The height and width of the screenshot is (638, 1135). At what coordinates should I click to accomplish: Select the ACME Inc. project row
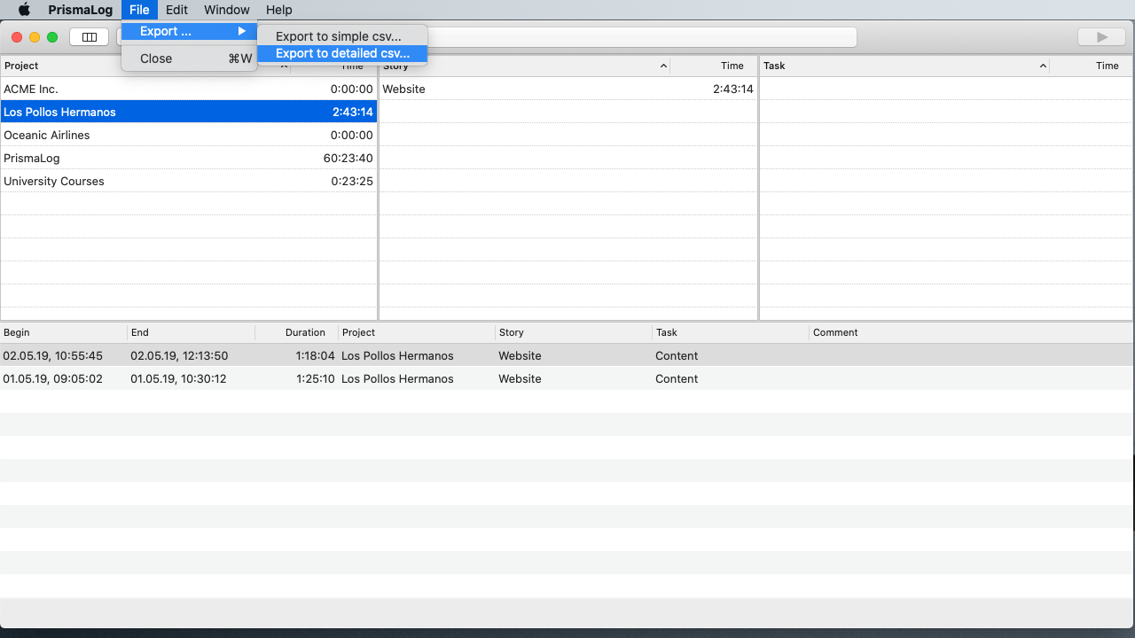(x=189, y=89)
